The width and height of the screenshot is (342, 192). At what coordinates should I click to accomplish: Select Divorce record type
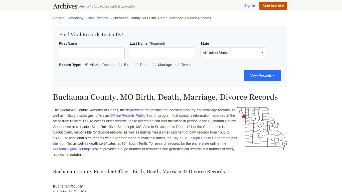[177, 64]
